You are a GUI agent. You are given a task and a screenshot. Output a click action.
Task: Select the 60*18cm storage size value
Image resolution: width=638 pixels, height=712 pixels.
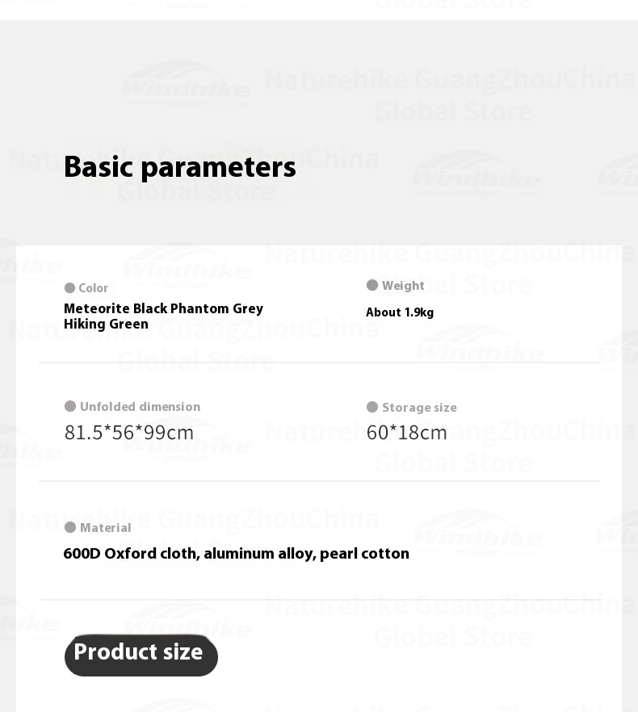tap(407, 433)
